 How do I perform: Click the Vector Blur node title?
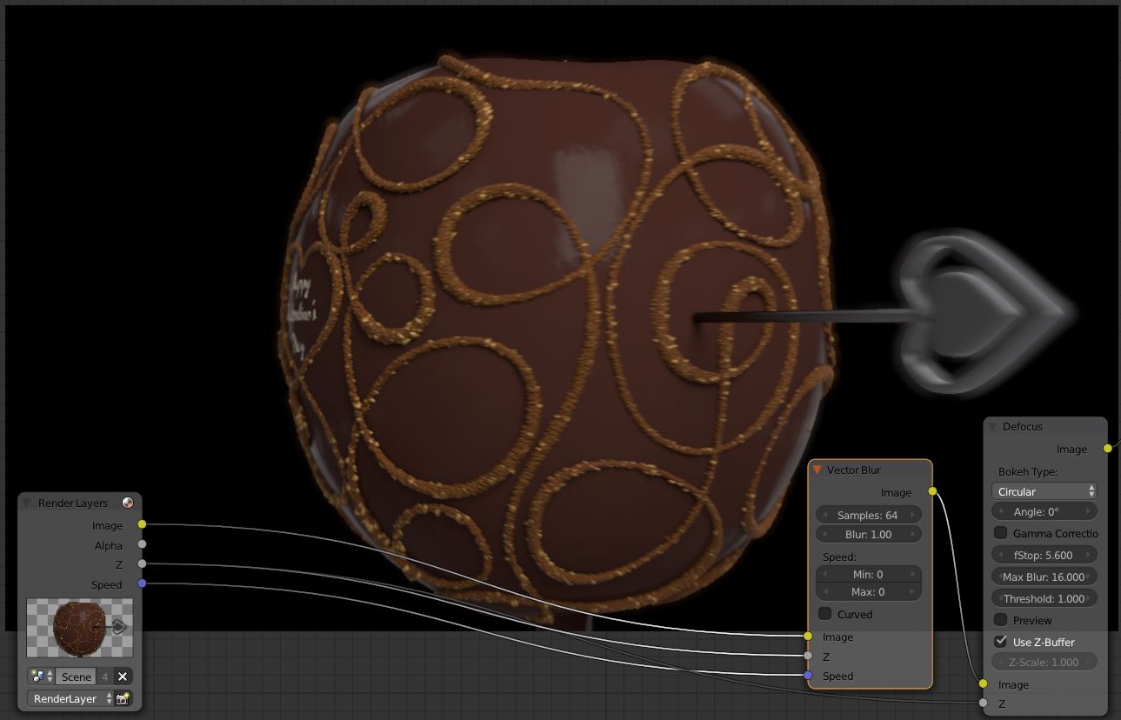pyautogui.click(x=854, y=470)
